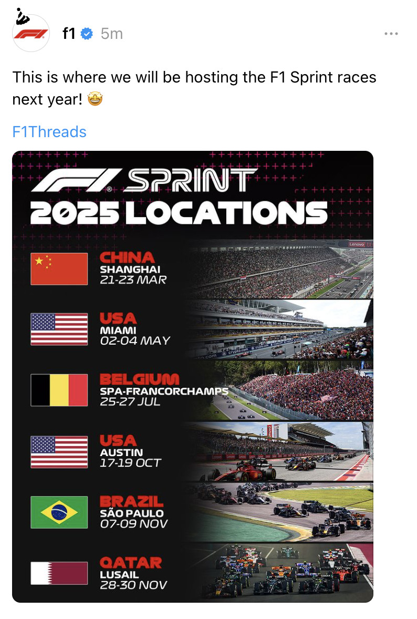This screenshot has height=619, width=417.
Task: Click the 5m post timestamp
Action: [x=111, y=34]
